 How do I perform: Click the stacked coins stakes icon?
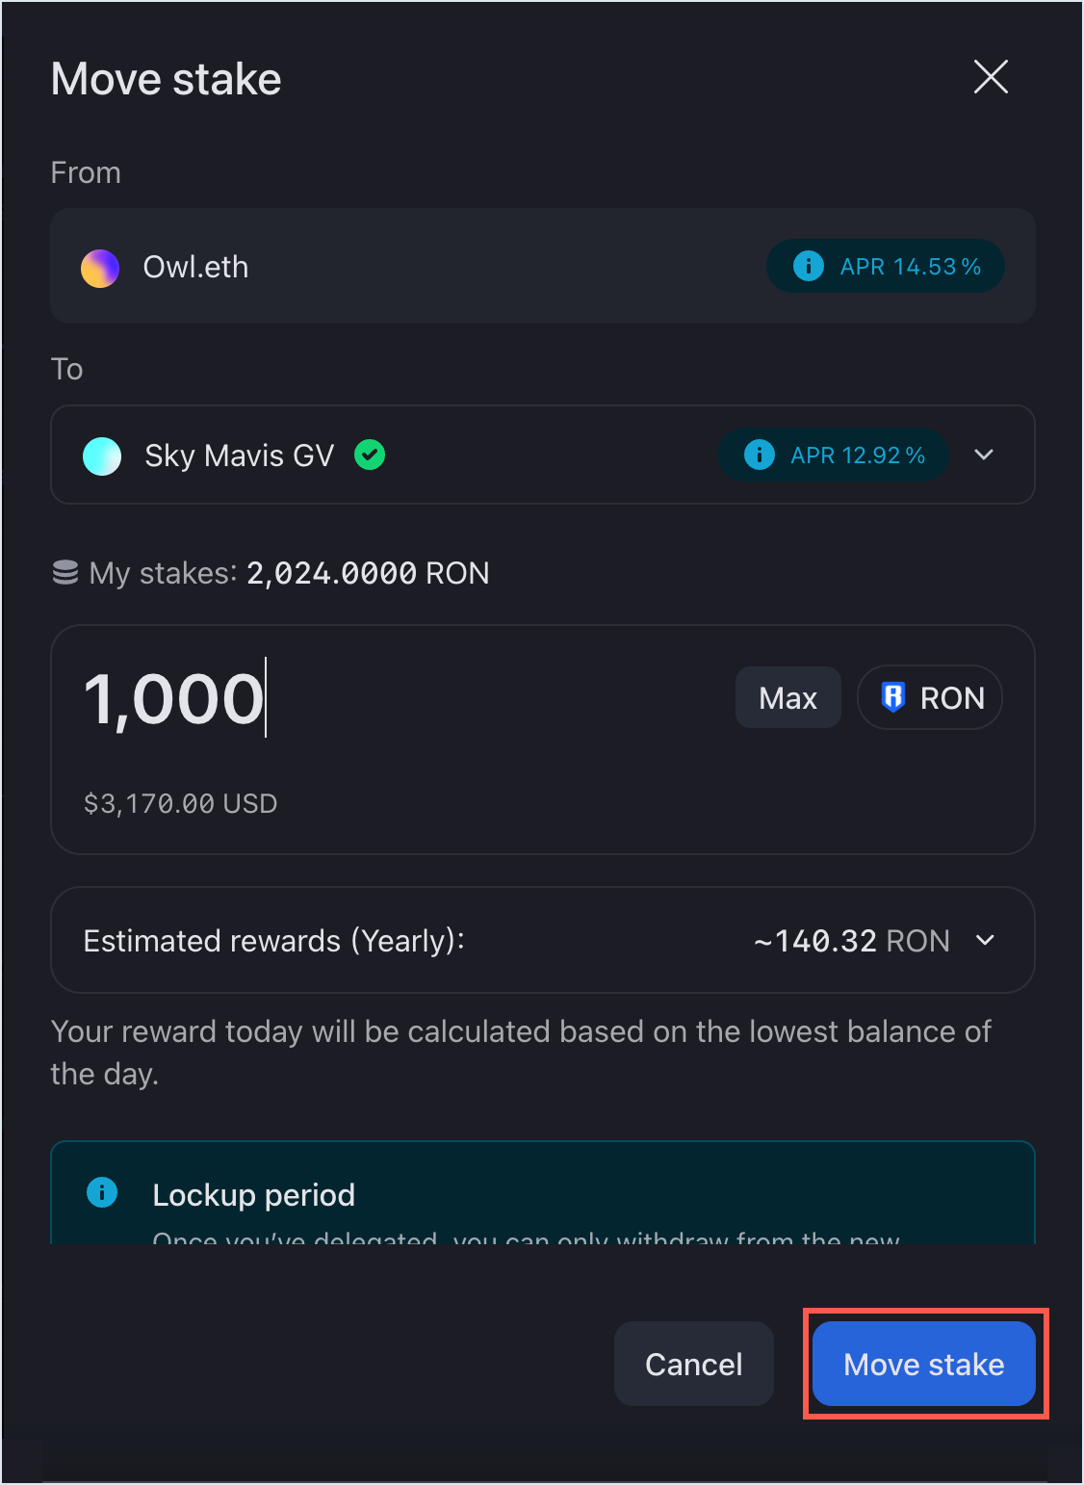65,573
